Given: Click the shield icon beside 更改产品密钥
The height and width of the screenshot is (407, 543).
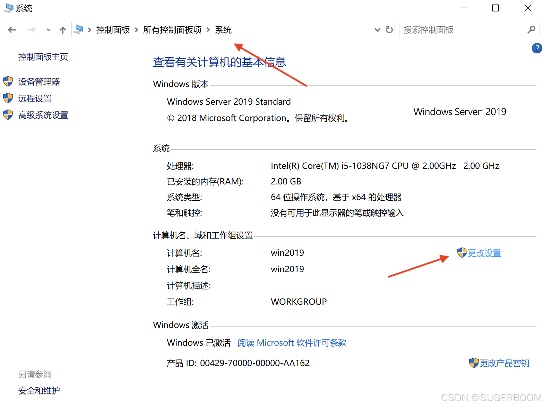Looking at the screenshot, I should click(x=474, y=363).
